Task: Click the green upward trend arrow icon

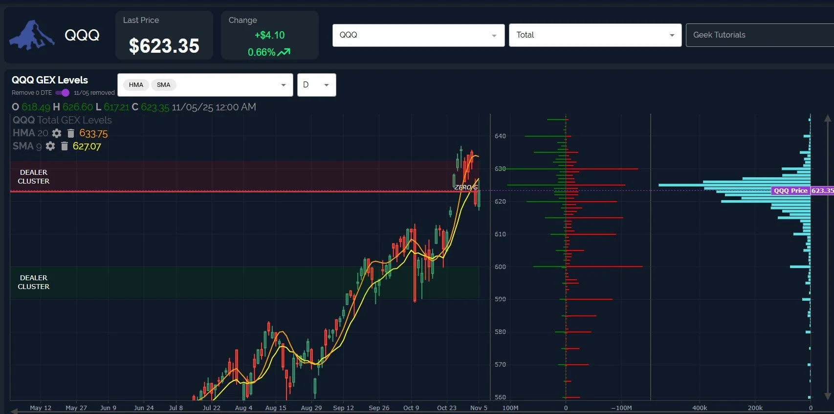Action: coord(284,52)
